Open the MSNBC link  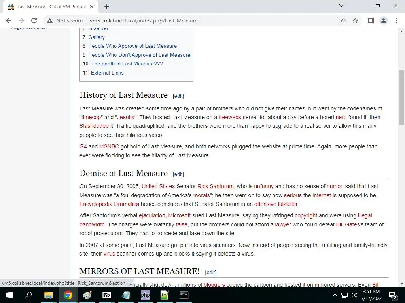point(109,146)
